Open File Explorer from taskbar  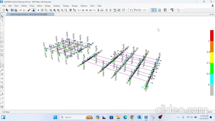[118, 117]
